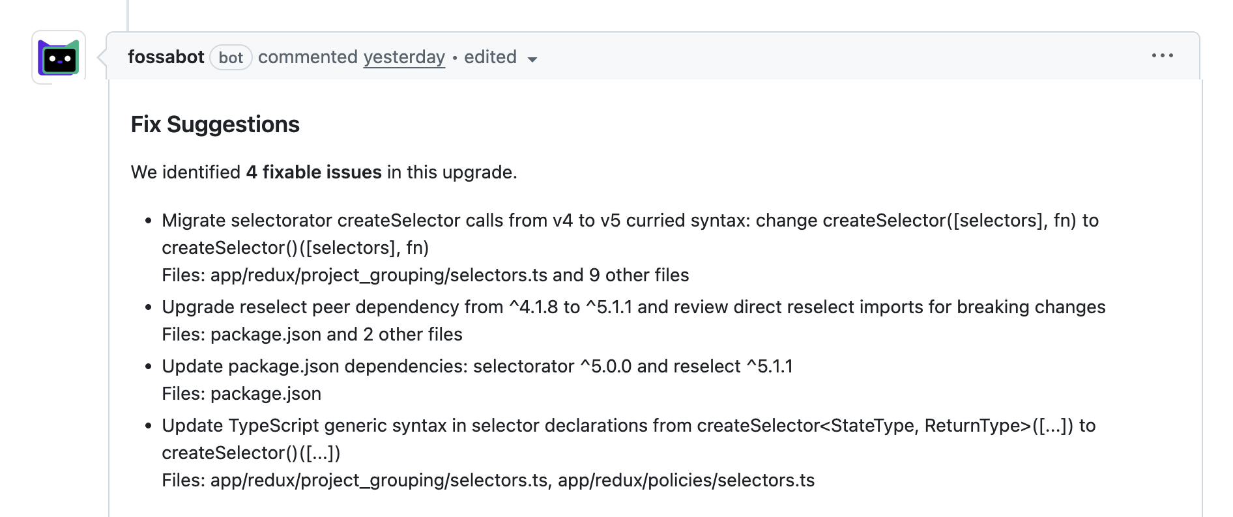Viewport: 1233px width, 517px height.
Task: Click the 'yesterday' timestamp link
Action: (x=403, y=57)
